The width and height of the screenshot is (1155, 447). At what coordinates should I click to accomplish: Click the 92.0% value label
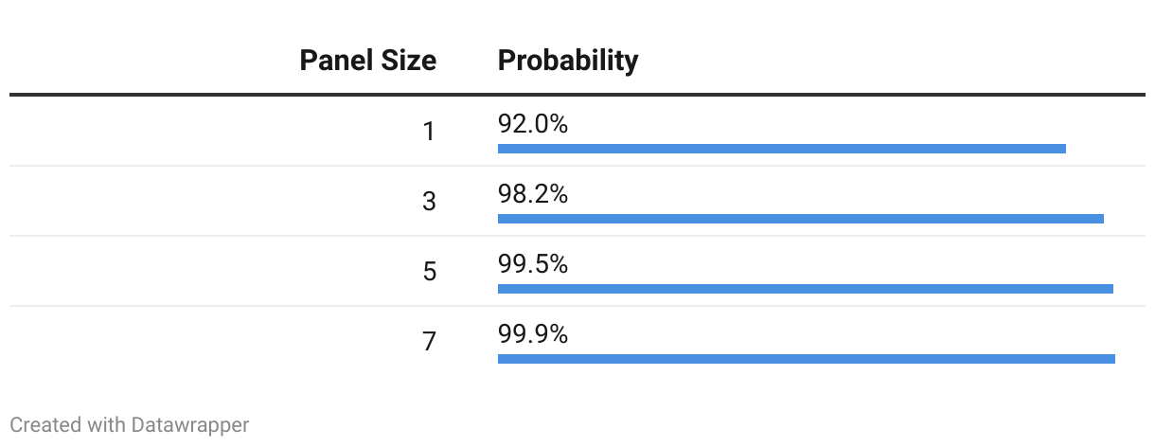tap(533, 124)
